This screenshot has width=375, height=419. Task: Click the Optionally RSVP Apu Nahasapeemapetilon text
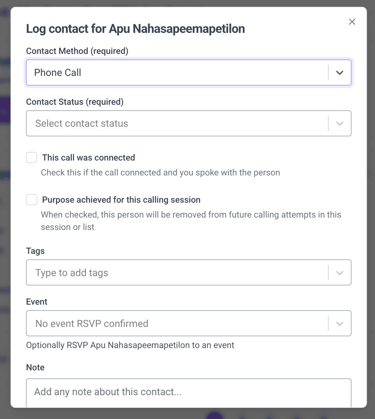click(x=130, y=345)
